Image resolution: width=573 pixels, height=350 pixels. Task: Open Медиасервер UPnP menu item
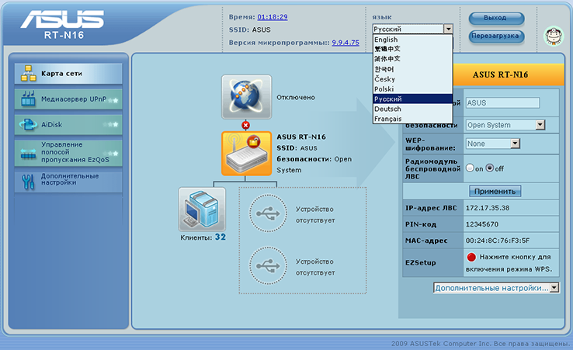tap(68, 99)
